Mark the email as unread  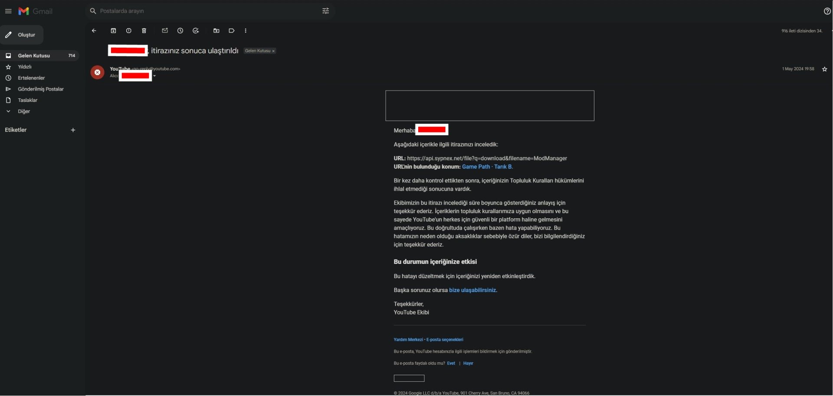165,31
